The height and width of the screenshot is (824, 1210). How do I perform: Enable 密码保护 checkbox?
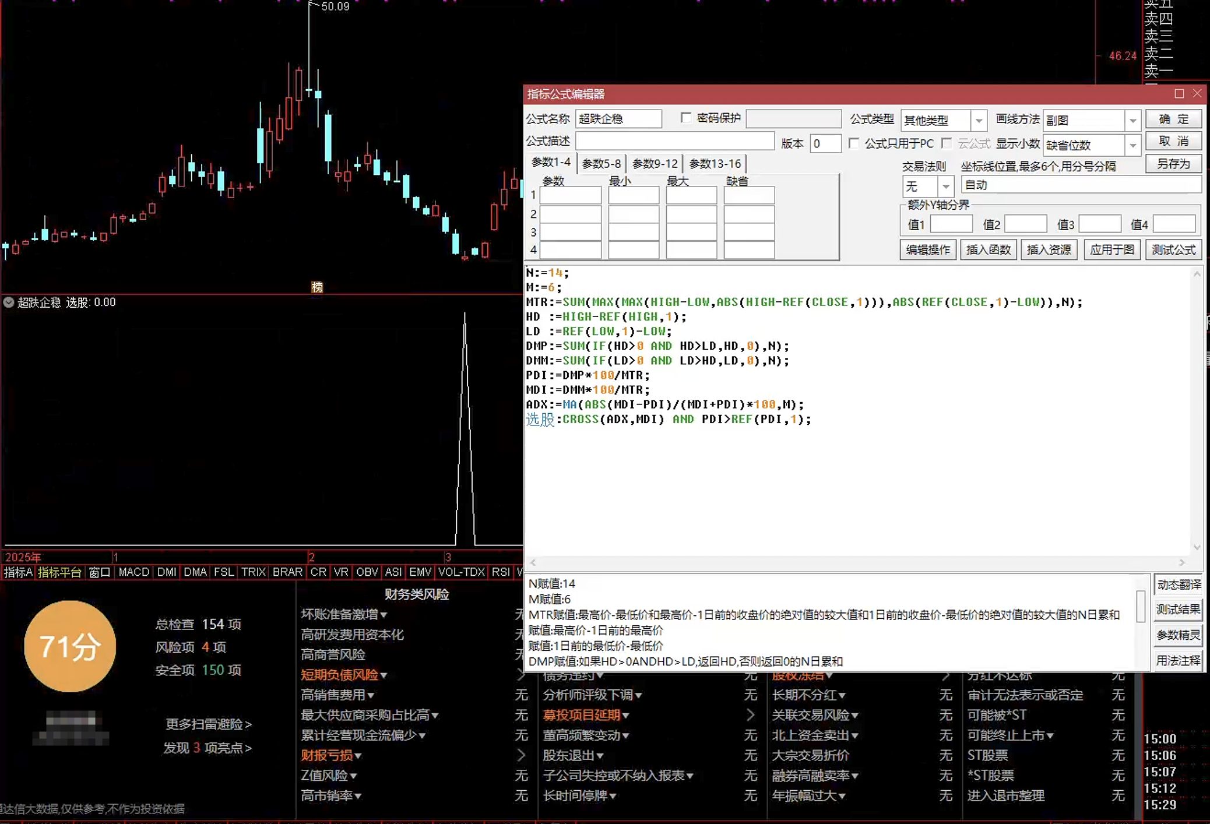686,118
